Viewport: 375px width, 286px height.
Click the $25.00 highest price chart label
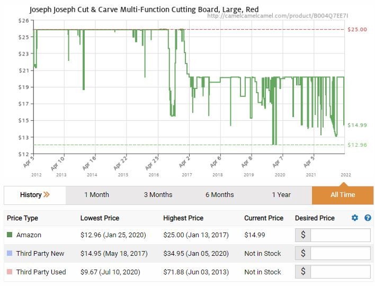pos(357,30)
